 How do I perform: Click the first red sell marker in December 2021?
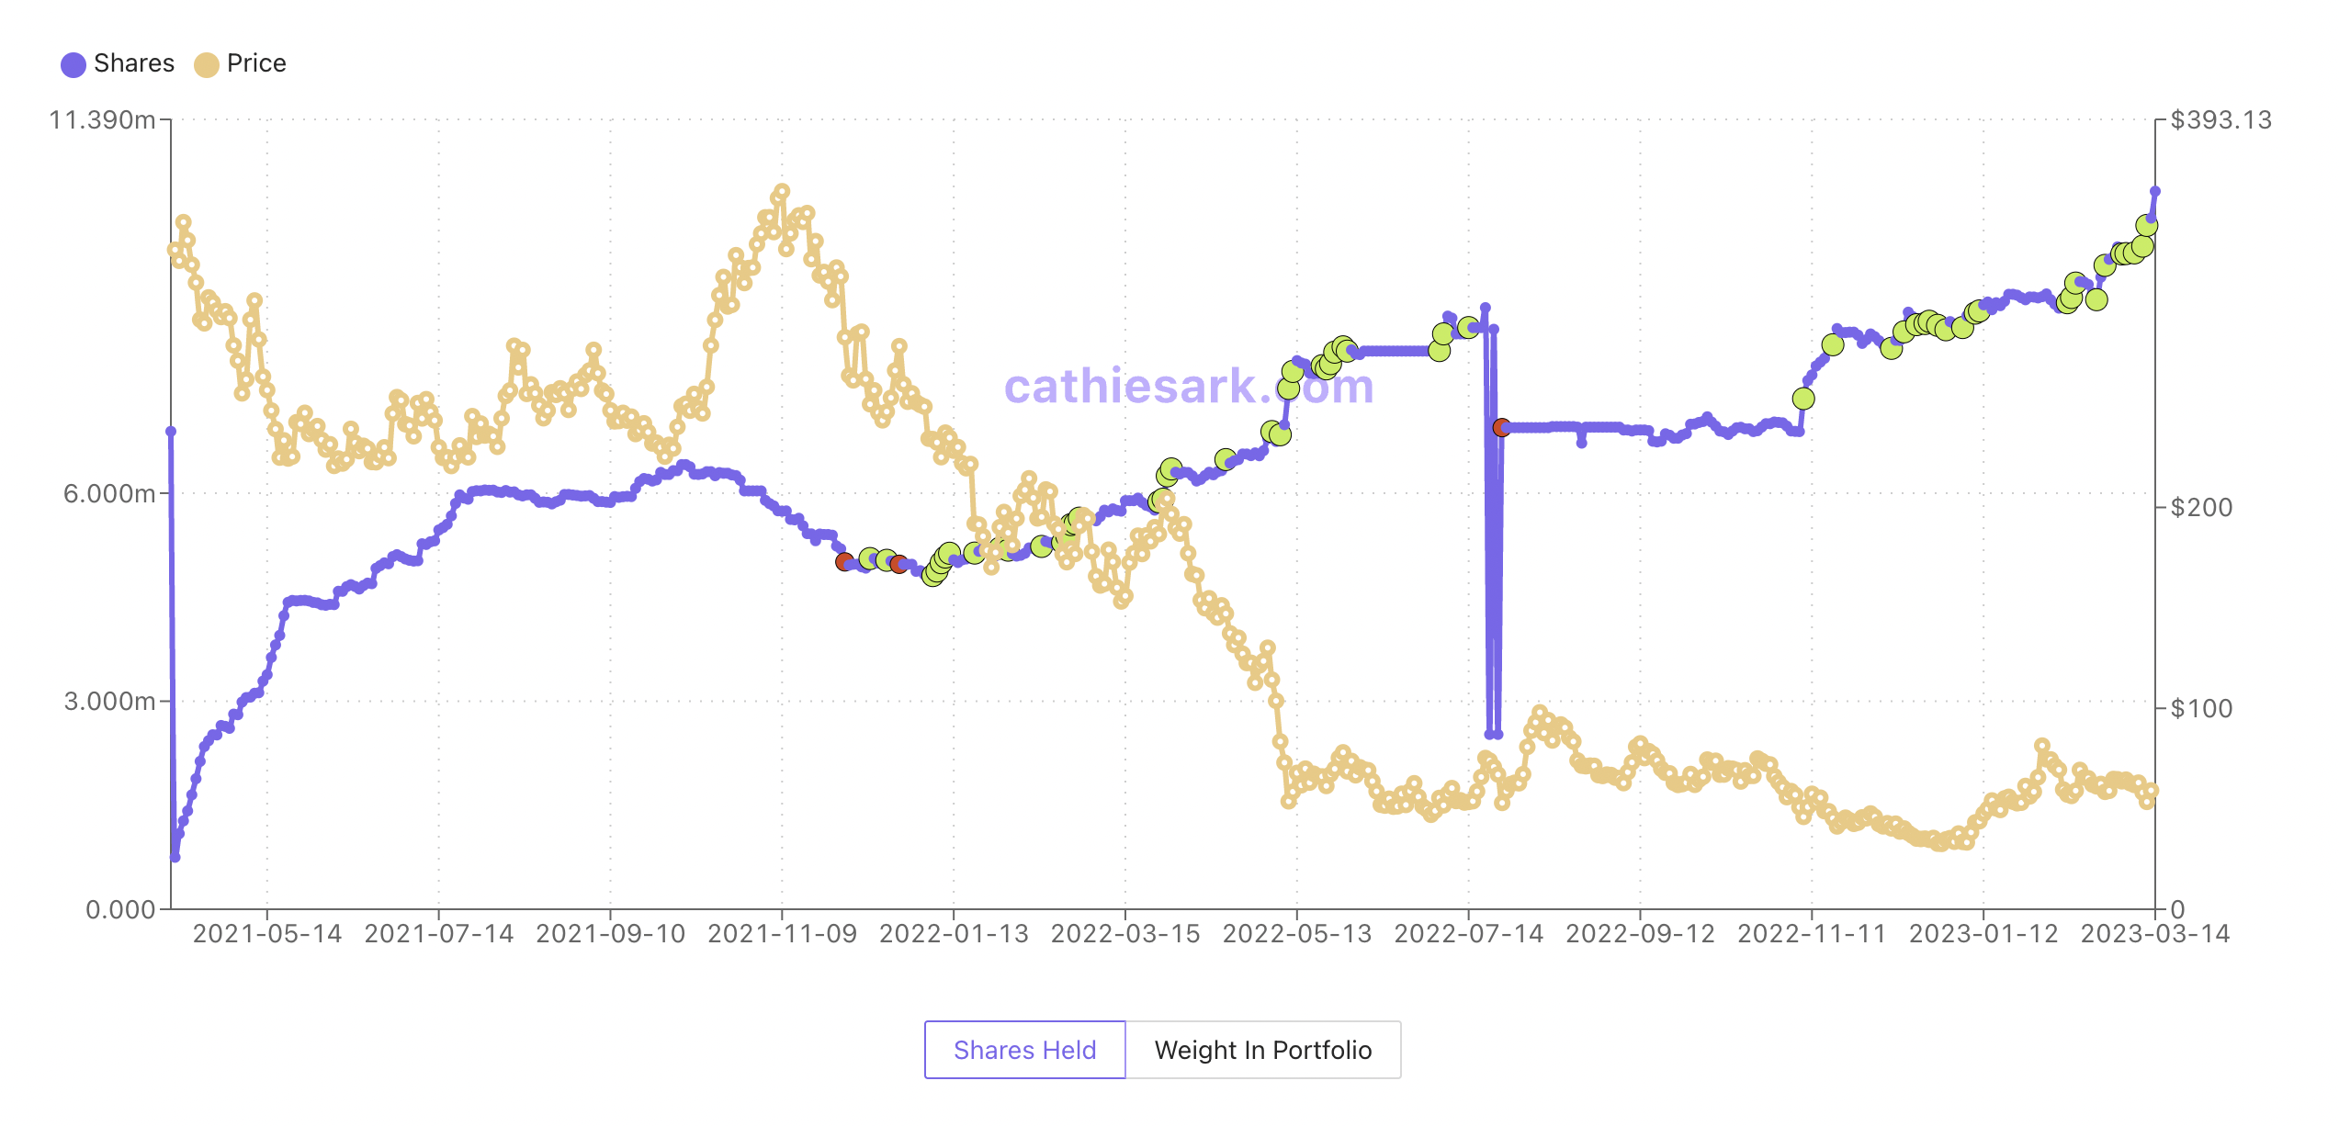pos(844,561)
